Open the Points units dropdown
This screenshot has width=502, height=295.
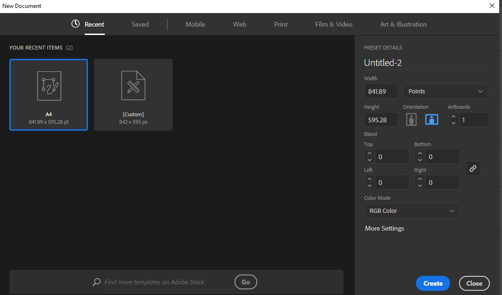click(x=445, y=91)
